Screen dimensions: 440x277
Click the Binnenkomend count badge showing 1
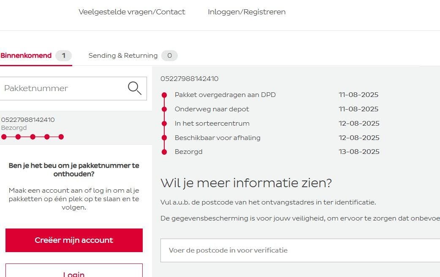point(64,56)
